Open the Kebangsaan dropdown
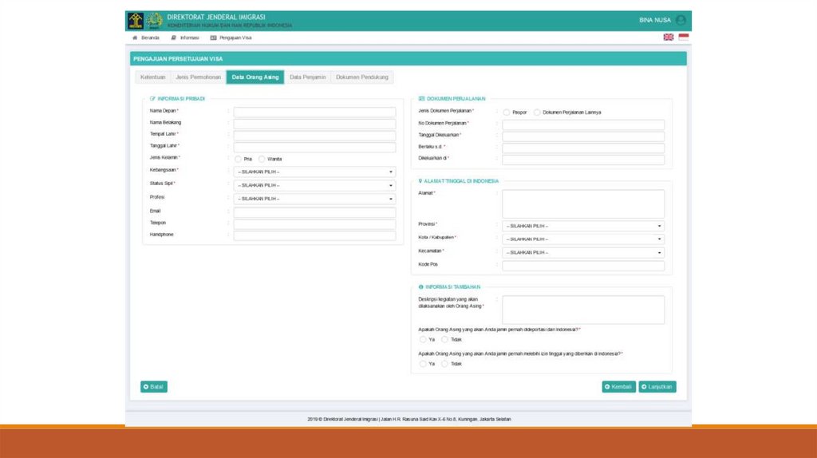Viewport: 817px width, 458px height. pyautogui.click(x=314, y=172)
